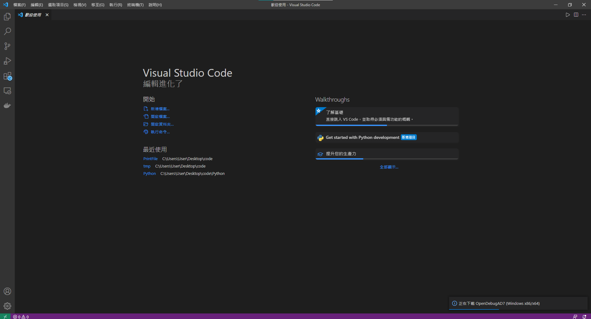Open the 檔案(F) menu
The width and height of the screenshot is (591, 319).
click(x=19, y=5)
